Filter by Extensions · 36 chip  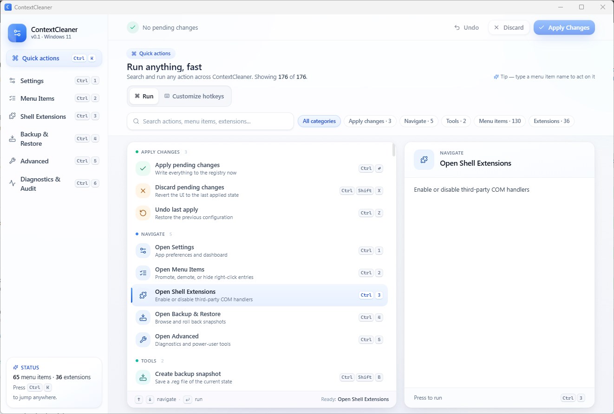[x=552, y=121]
